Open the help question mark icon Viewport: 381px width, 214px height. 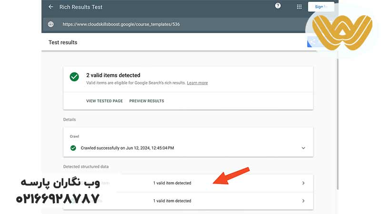tap(278, 6)
